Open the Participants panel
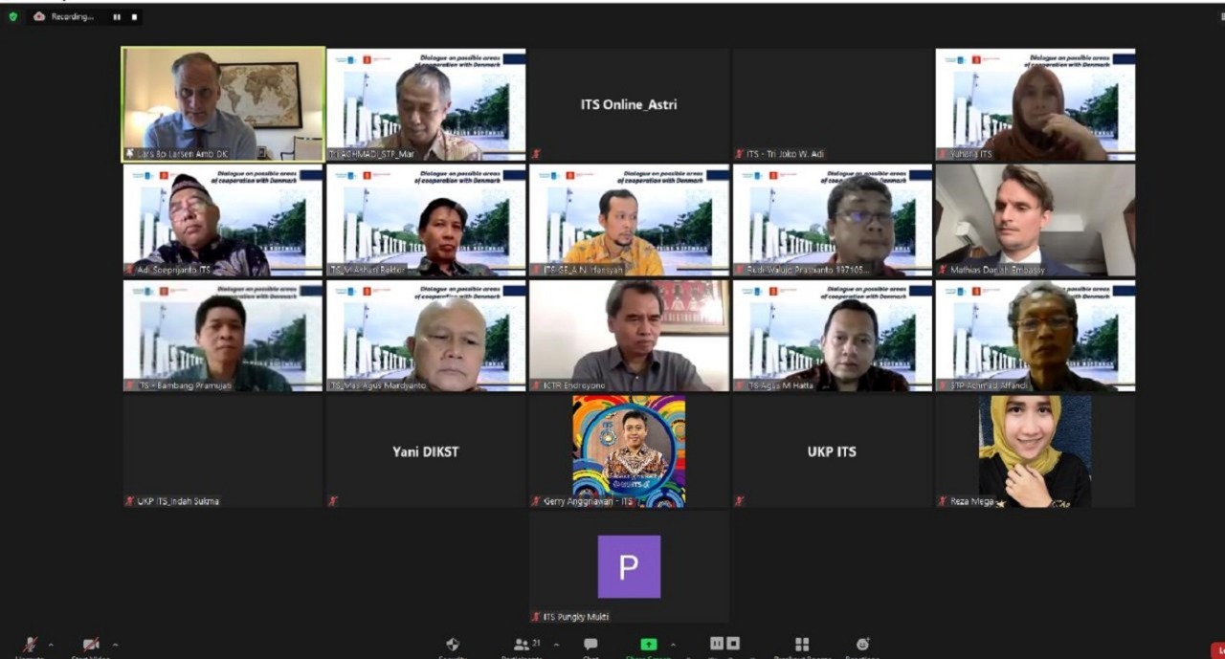The width and height of the screenshot is (1225, 659). 523,646
